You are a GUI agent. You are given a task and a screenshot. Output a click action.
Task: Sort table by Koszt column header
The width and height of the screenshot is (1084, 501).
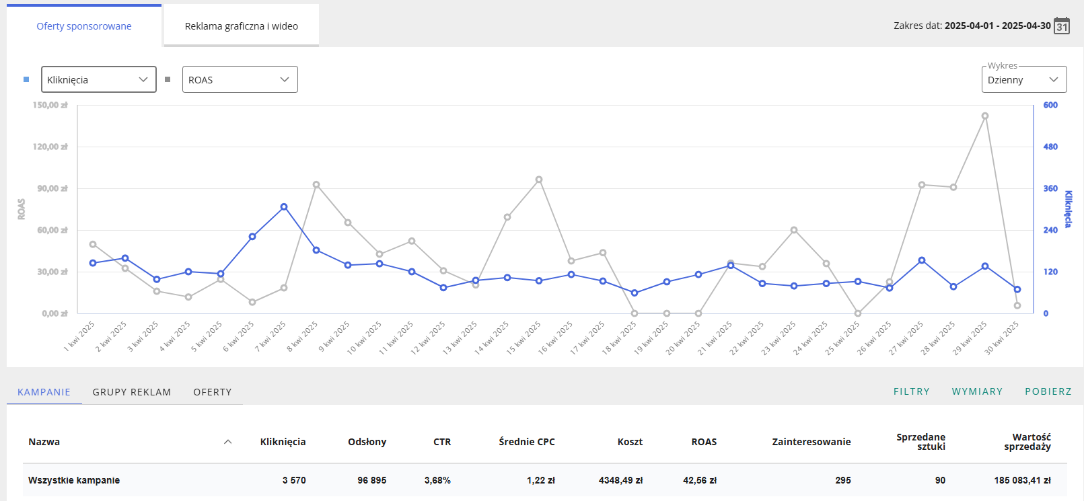[630, 442]
